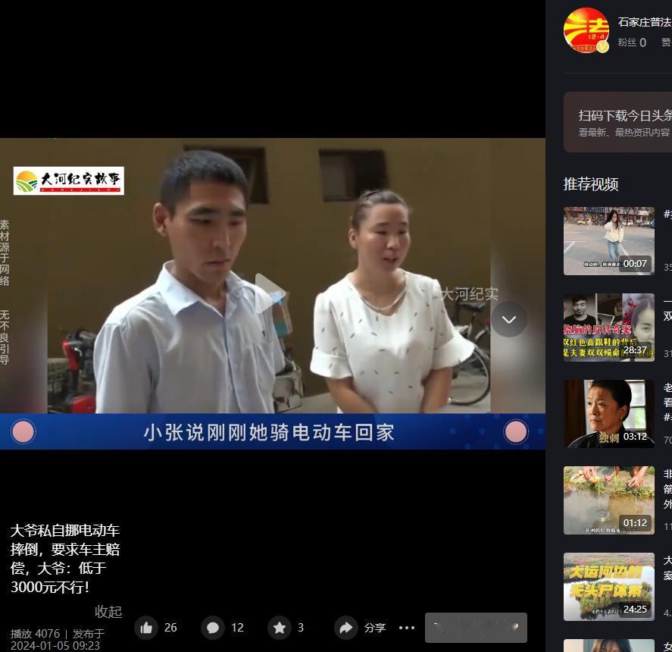Click the comment count 12
The image size is (672, 652).
point(237,628)
